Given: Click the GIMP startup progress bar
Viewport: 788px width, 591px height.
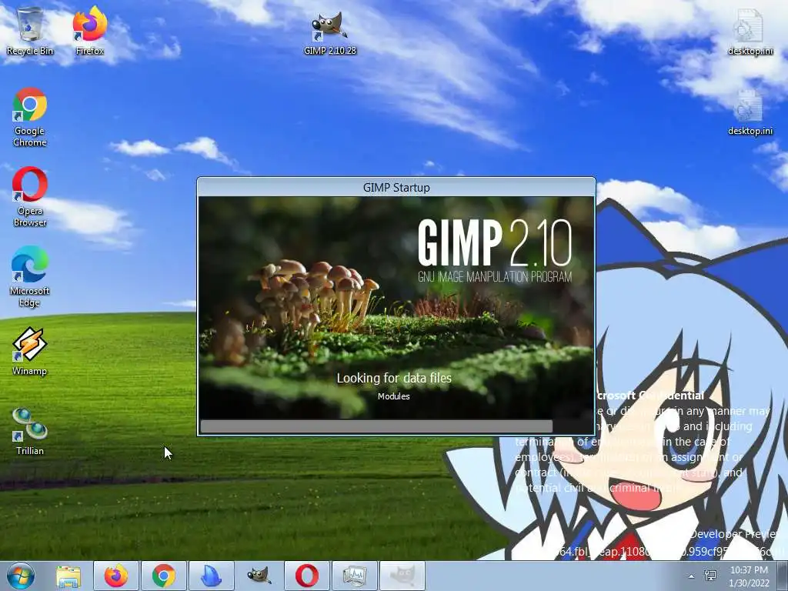Looking at the screenshot, I should 396,426.
